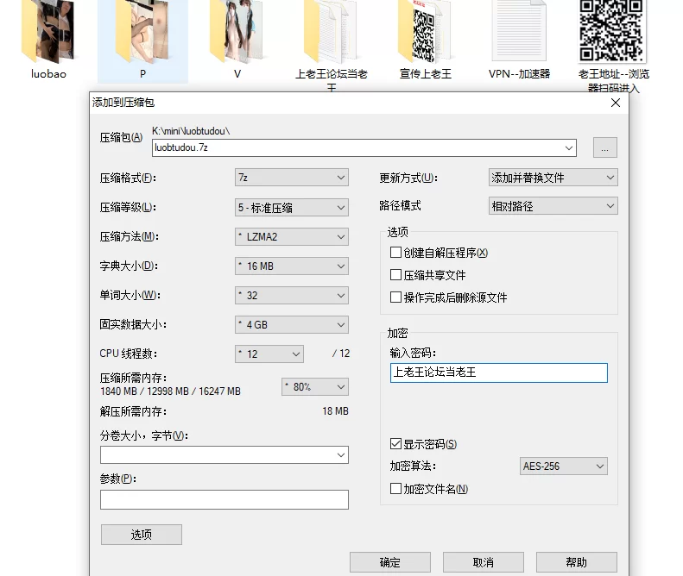Select the luobao folder icon
The width and height of the screenshot is (683, 576).
(x=48, y=31)
